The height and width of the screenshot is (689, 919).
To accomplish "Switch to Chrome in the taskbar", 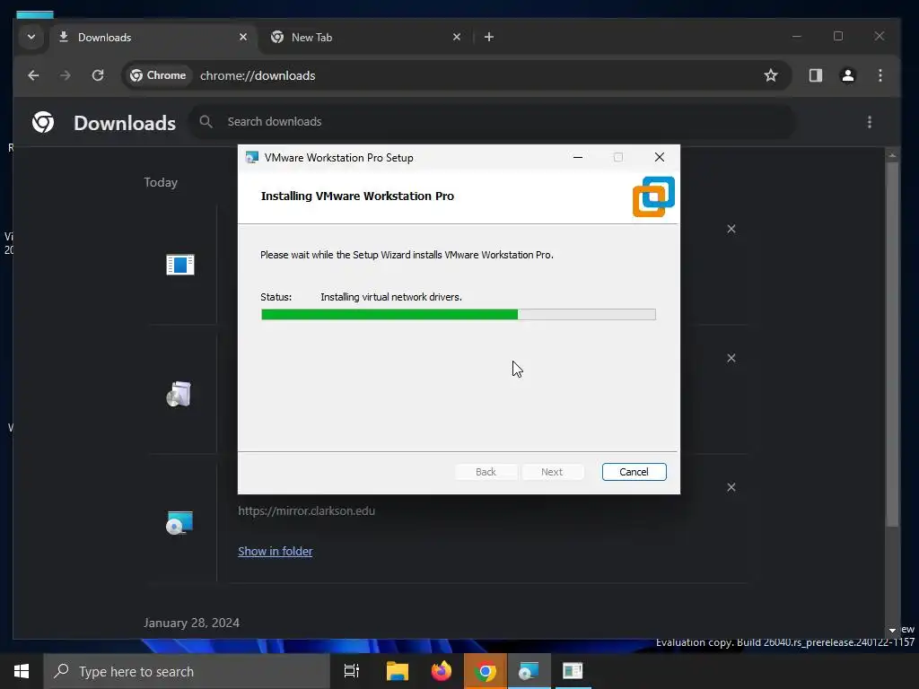I will (x=486, y=671).
